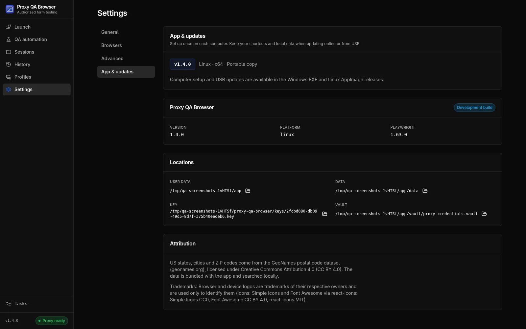Click the Proxy ready status pill
Viewport: 526px width, 329px height.
tap(52, 321)
